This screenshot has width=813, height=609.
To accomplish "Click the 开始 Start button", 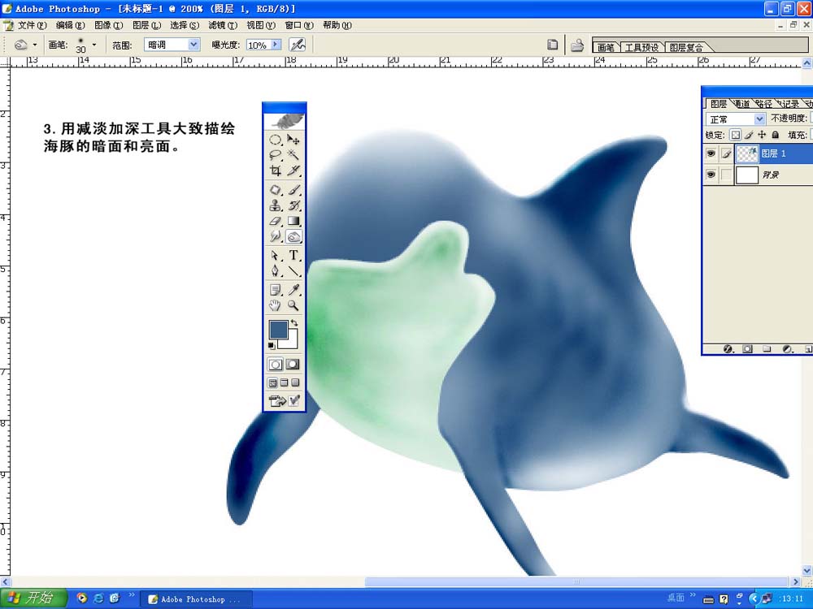I will pyautogui.click(x=33, y=598).
